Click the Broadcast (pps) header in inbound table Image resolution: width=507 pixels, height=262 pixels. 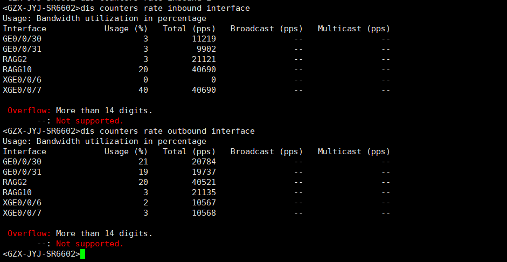click(x=266, y=29)
